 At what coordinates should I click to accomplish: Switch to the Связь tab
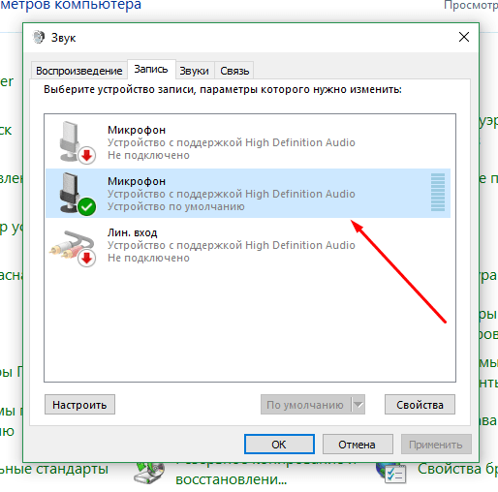pyautogui.click(x=234, y=71)
